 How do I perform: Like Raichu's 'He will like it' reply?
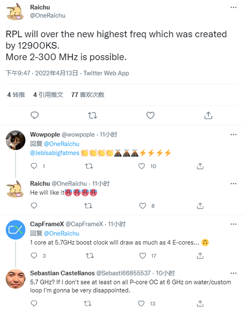142,206
